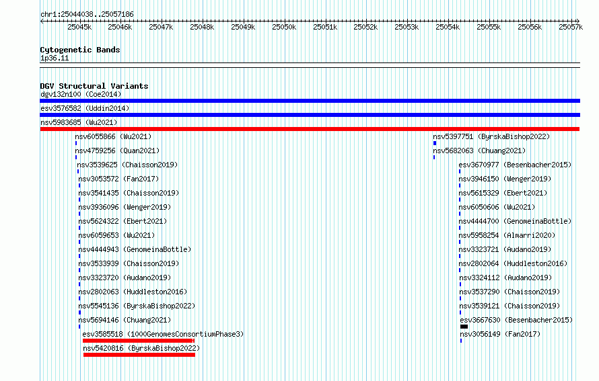Image resolution: width=599 pixels, height=381 pixels.
Task: Click the chr1:25044038..25057186 region label
Action: [x=87, y=15]
